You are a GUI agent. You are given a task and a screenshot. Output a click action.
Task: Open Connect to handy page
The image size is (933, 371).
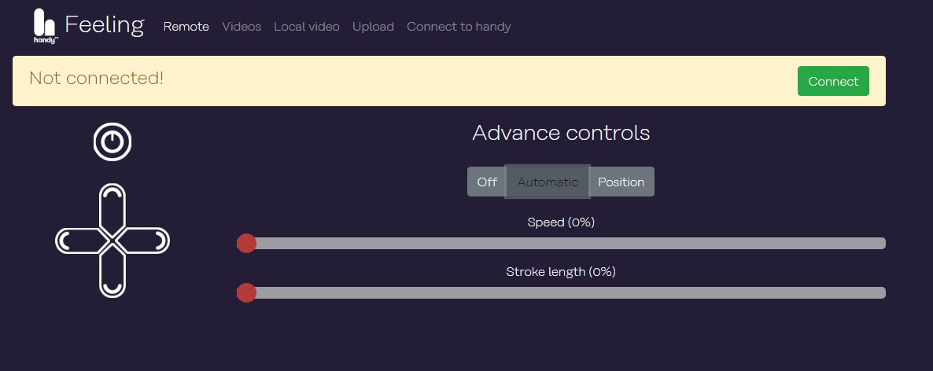pos(459,27)
